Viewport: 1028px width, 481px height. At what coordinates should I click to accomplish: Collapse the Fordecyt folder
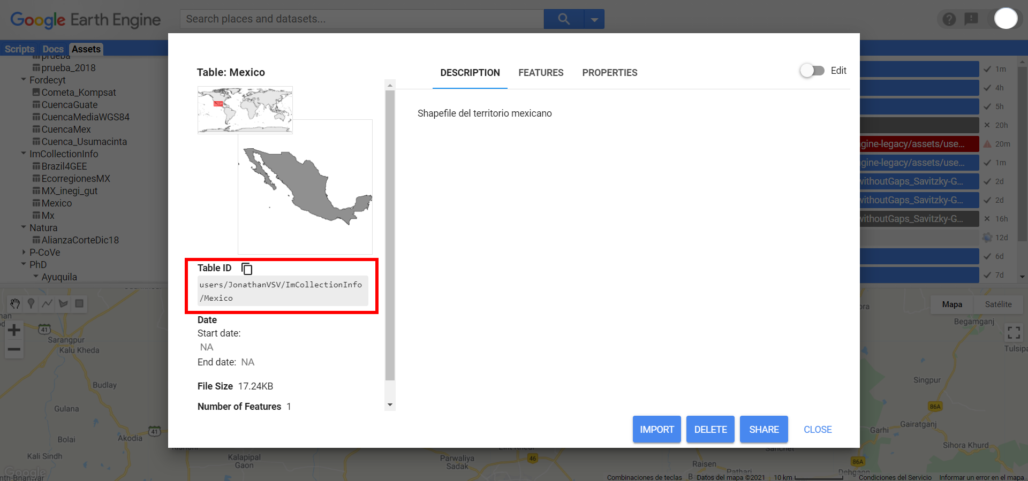click(24, 80)
